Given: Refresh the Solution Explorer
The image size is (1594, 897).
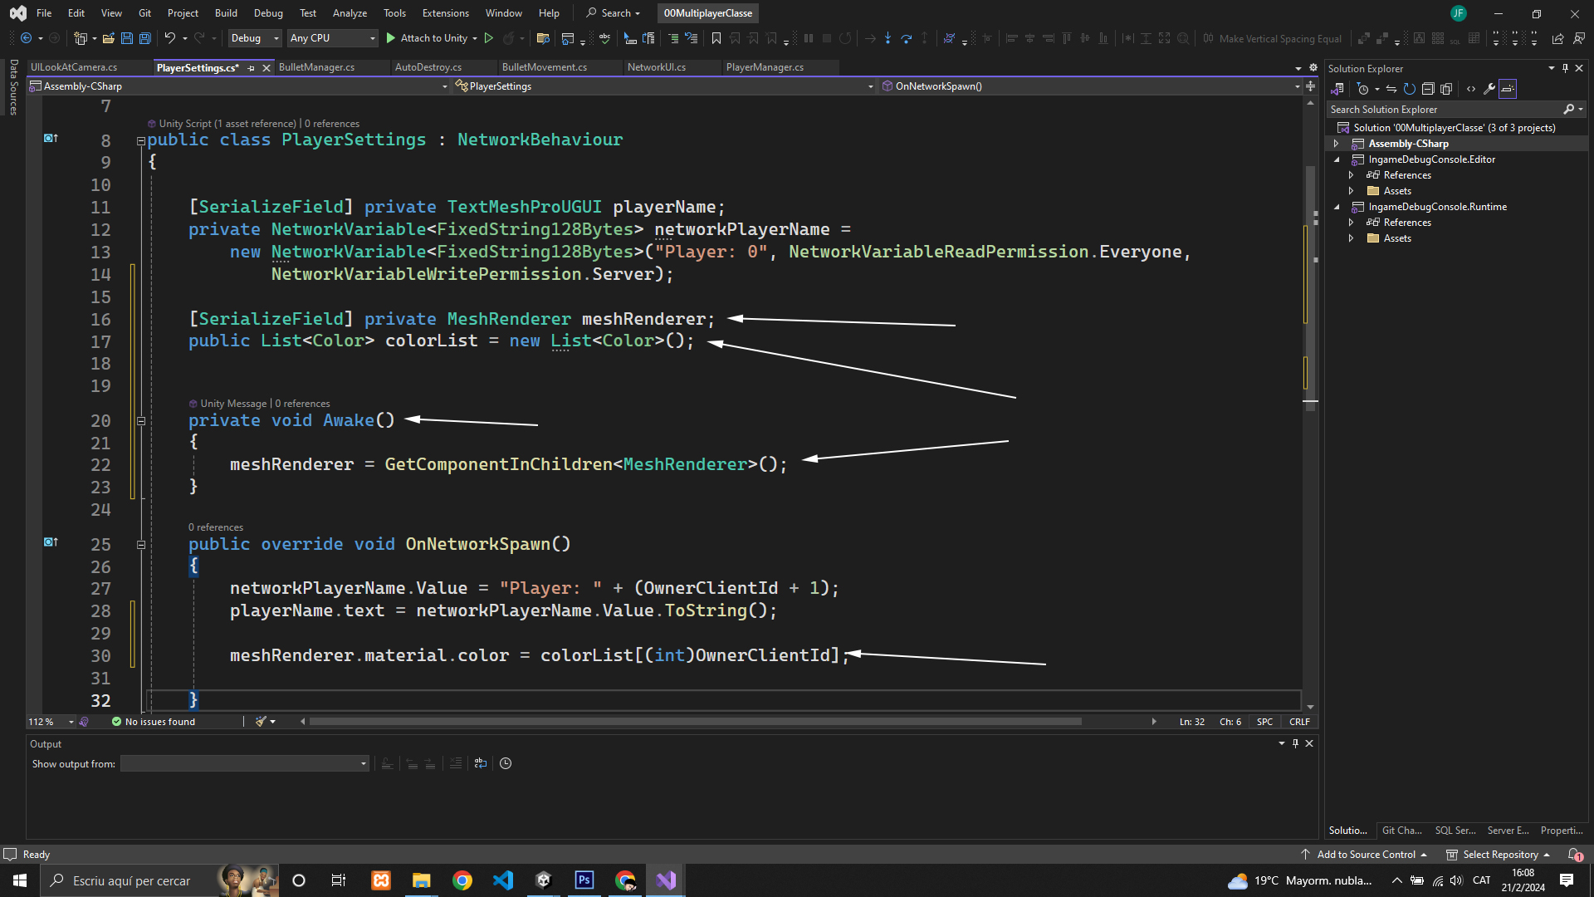Looking at the screenshot, I should 1409,89.
